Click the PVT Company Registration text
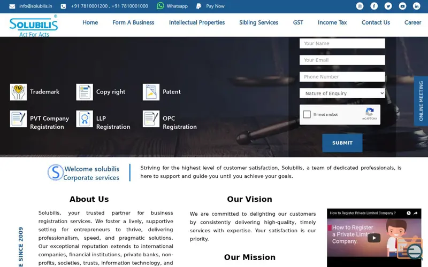Image resolution: width=428 pixels, height=267 pixels. pyautogui.click(x=49, y=123)
